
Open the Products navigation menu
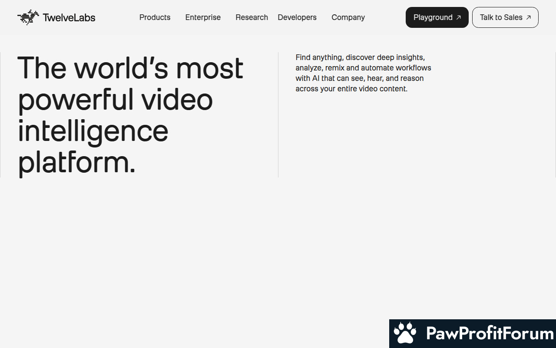point(155,17)
